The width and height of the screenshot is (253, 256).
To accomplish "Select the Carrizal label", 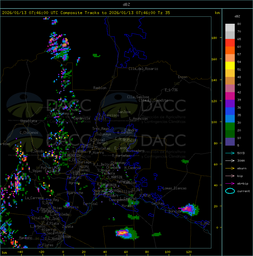I will click(90, 204).
